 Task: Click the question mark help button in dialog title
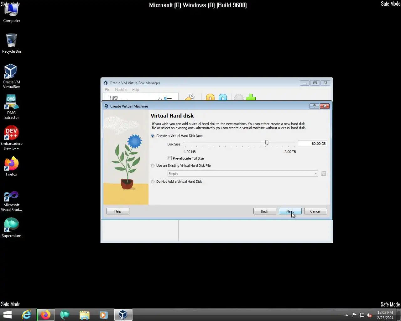pos(314,106)
